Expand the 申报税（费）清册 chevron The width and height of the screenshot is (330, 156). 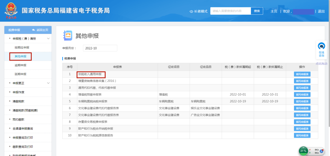[48, 39]
